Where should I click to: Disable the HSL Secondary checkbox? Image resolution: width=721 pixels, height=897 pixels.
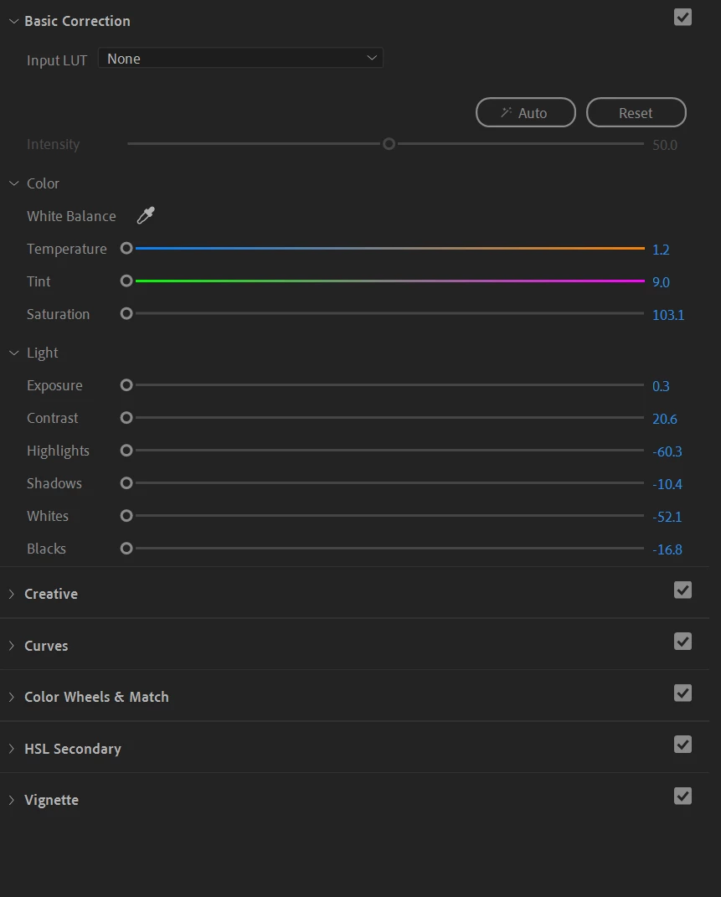point(682,745)
